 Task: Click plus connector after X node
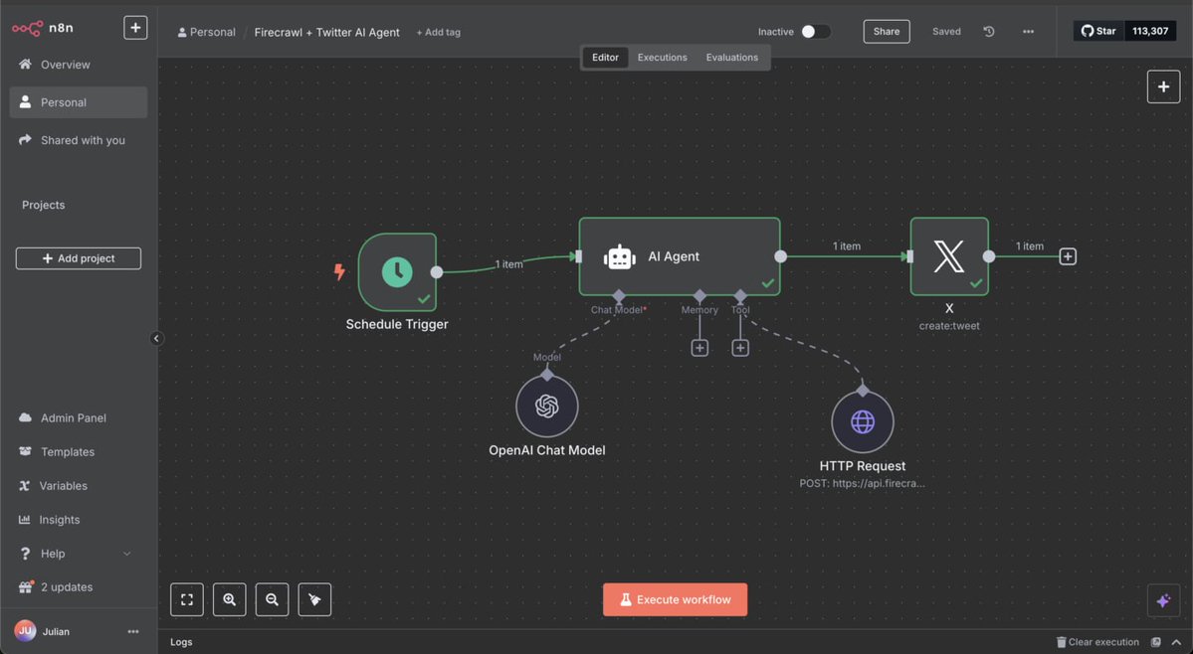(x=1068, y=256)
